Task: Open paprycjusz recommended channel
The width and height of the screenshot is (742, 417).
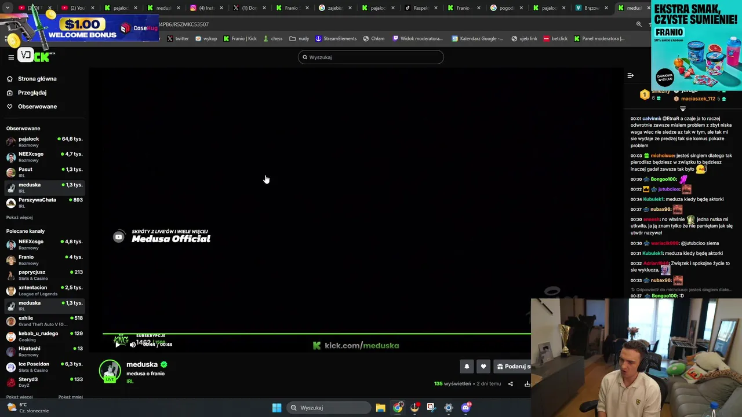Action: click(x=45, y=275)
